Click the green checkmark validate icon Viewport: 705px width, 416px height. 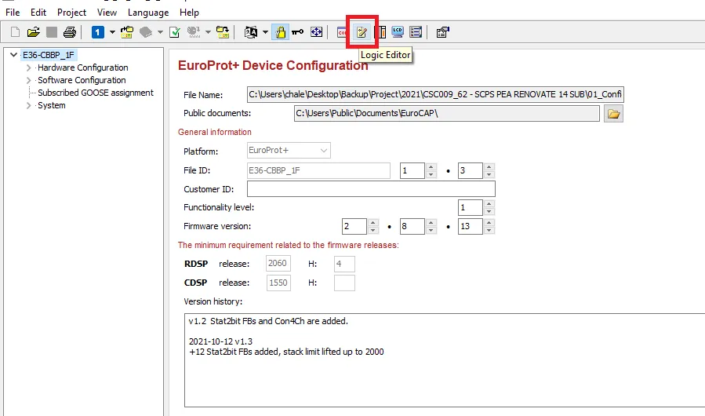point(175,32)
